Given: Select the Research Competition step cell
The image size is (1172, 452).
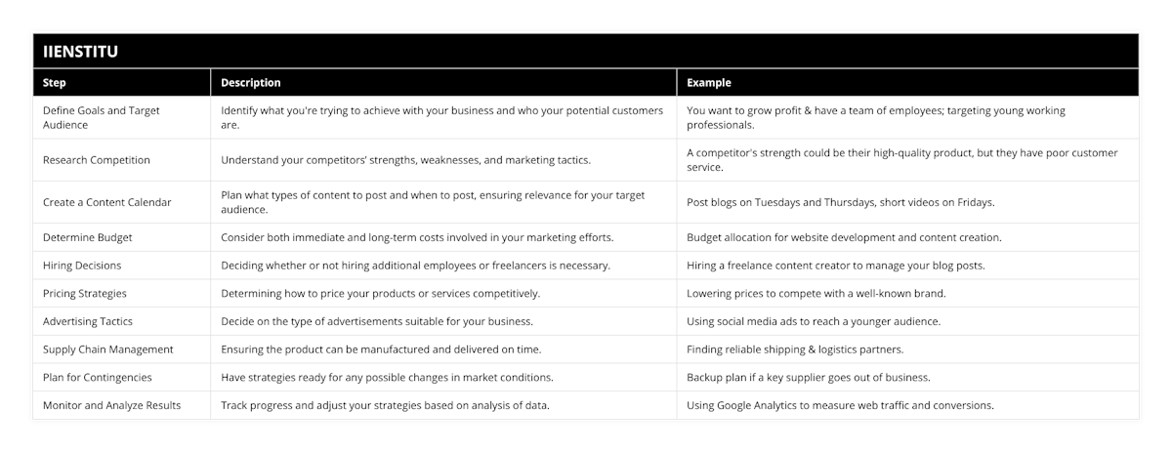Looking at the screenshot, I should click(x=96, y=160).
